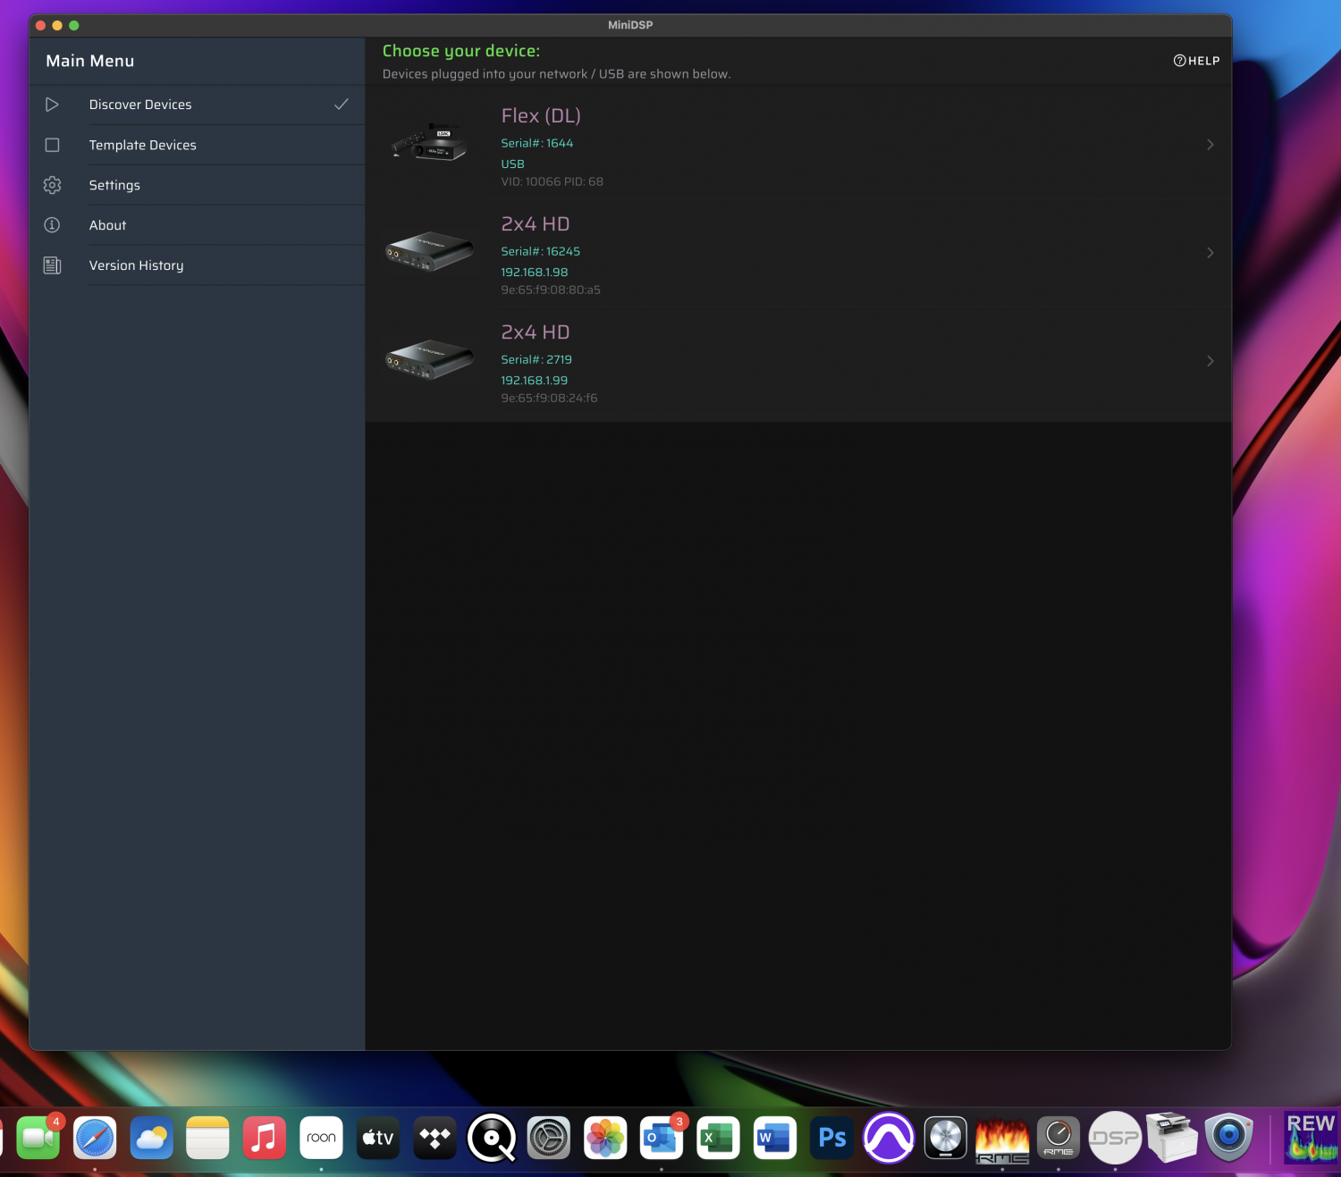Open the Music app in dock

point(265,1138)
